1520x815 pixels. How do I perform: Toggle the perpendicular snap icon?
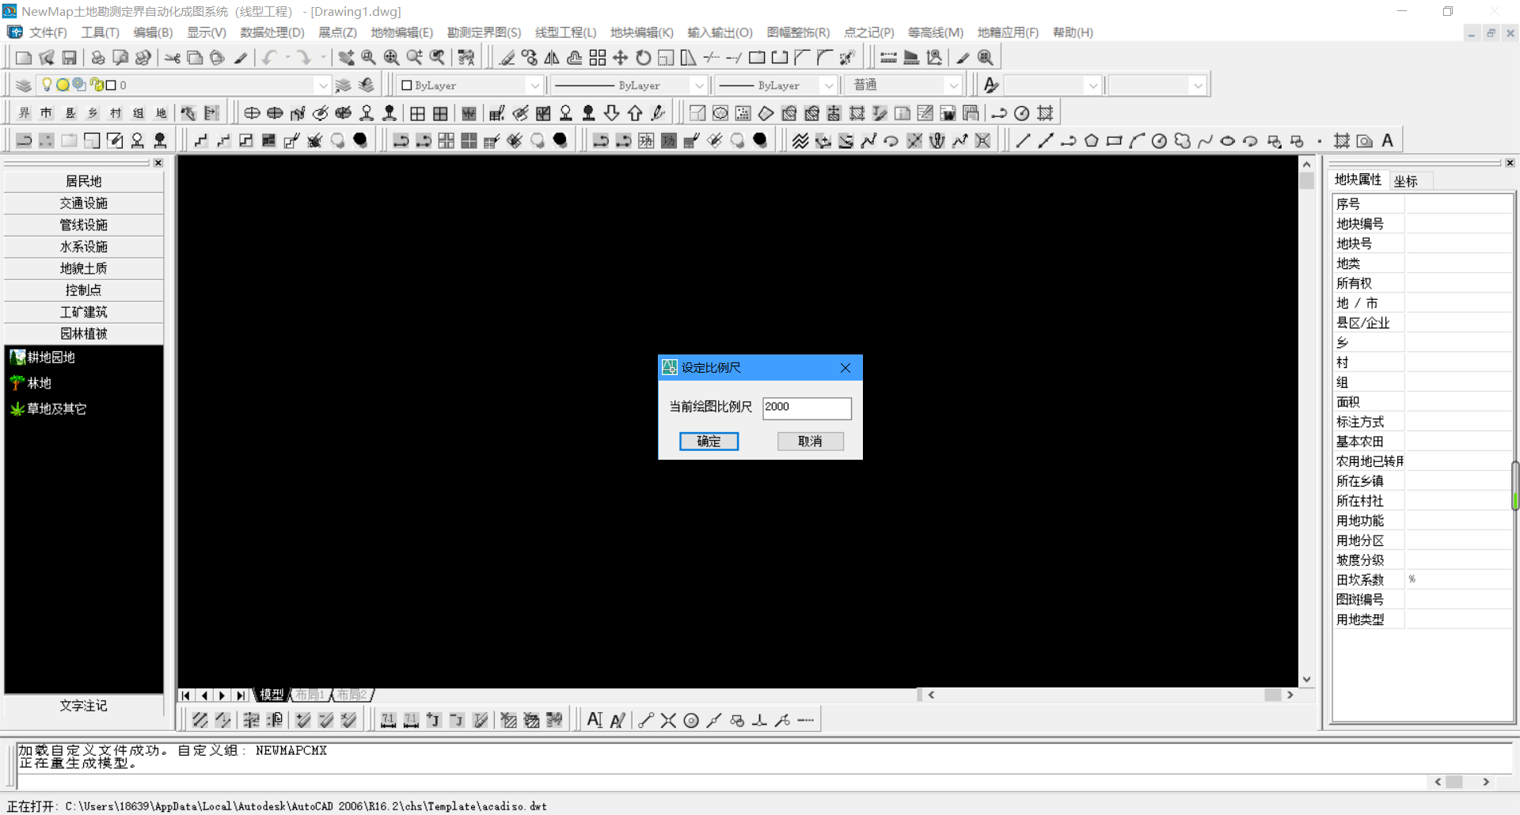[760, 720]
